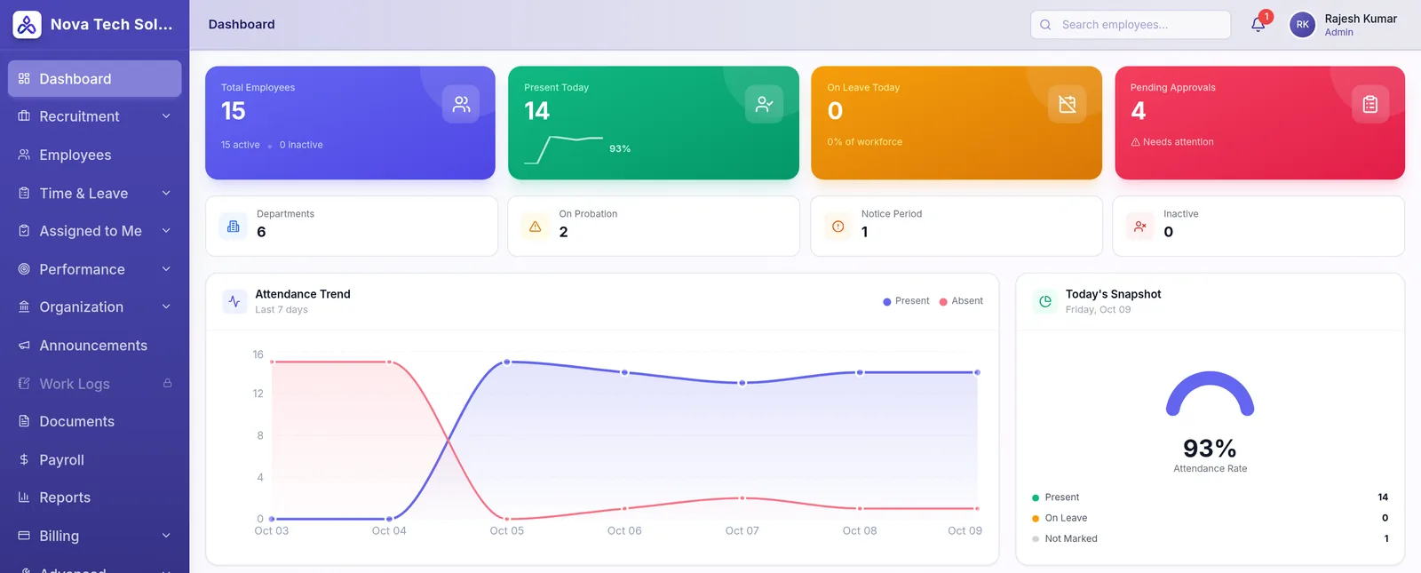
Task: Click the Oct 07 Absent data point
Action: tap(742, 498)
